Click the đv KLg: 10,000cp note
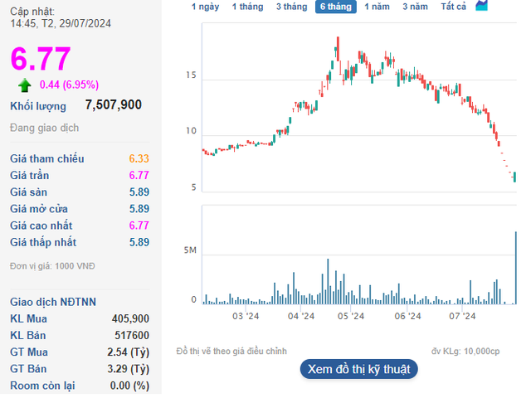Screen dimensions: 531x398 (x=465, y=352)
